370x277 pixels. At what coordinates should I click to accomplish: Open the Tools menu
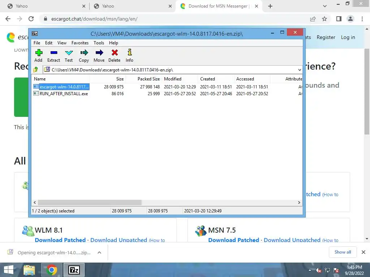tap(99, 43)
